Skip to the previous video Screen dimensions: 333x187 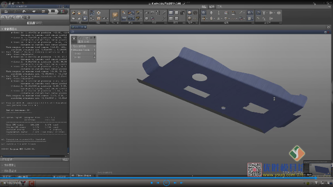pos(158,183)
